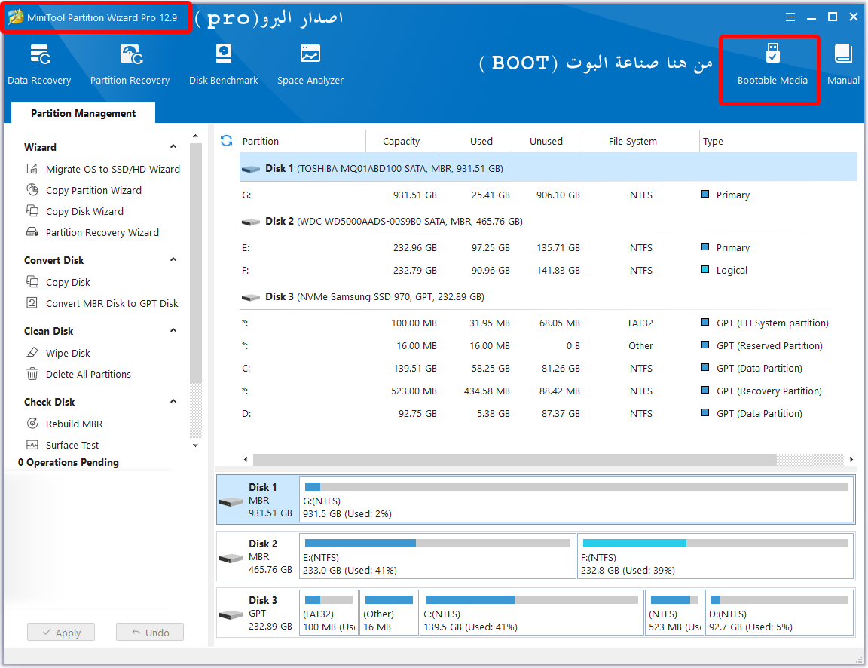868x668 pixels.
Task: Click the Partition Recovery Wizard icon
Action: [x=32, y=232]
